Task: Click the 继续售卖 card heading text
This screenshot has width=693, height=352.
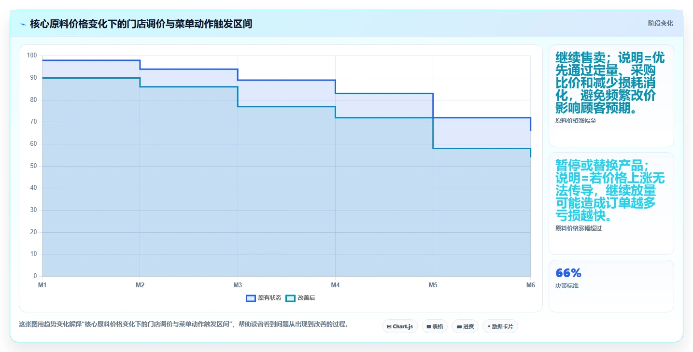Action: [x=610, y=83]
